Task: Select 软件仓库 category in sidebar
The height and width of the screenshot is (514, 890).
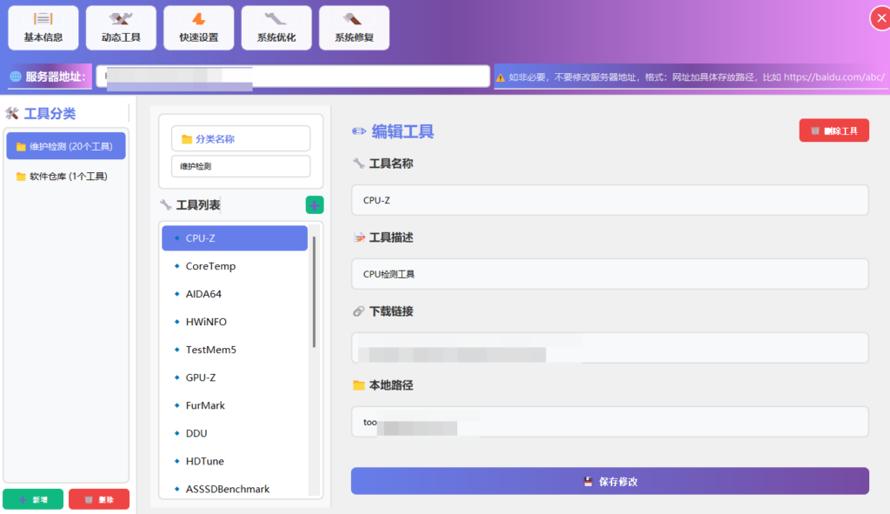Action: (x=66, y=177)
